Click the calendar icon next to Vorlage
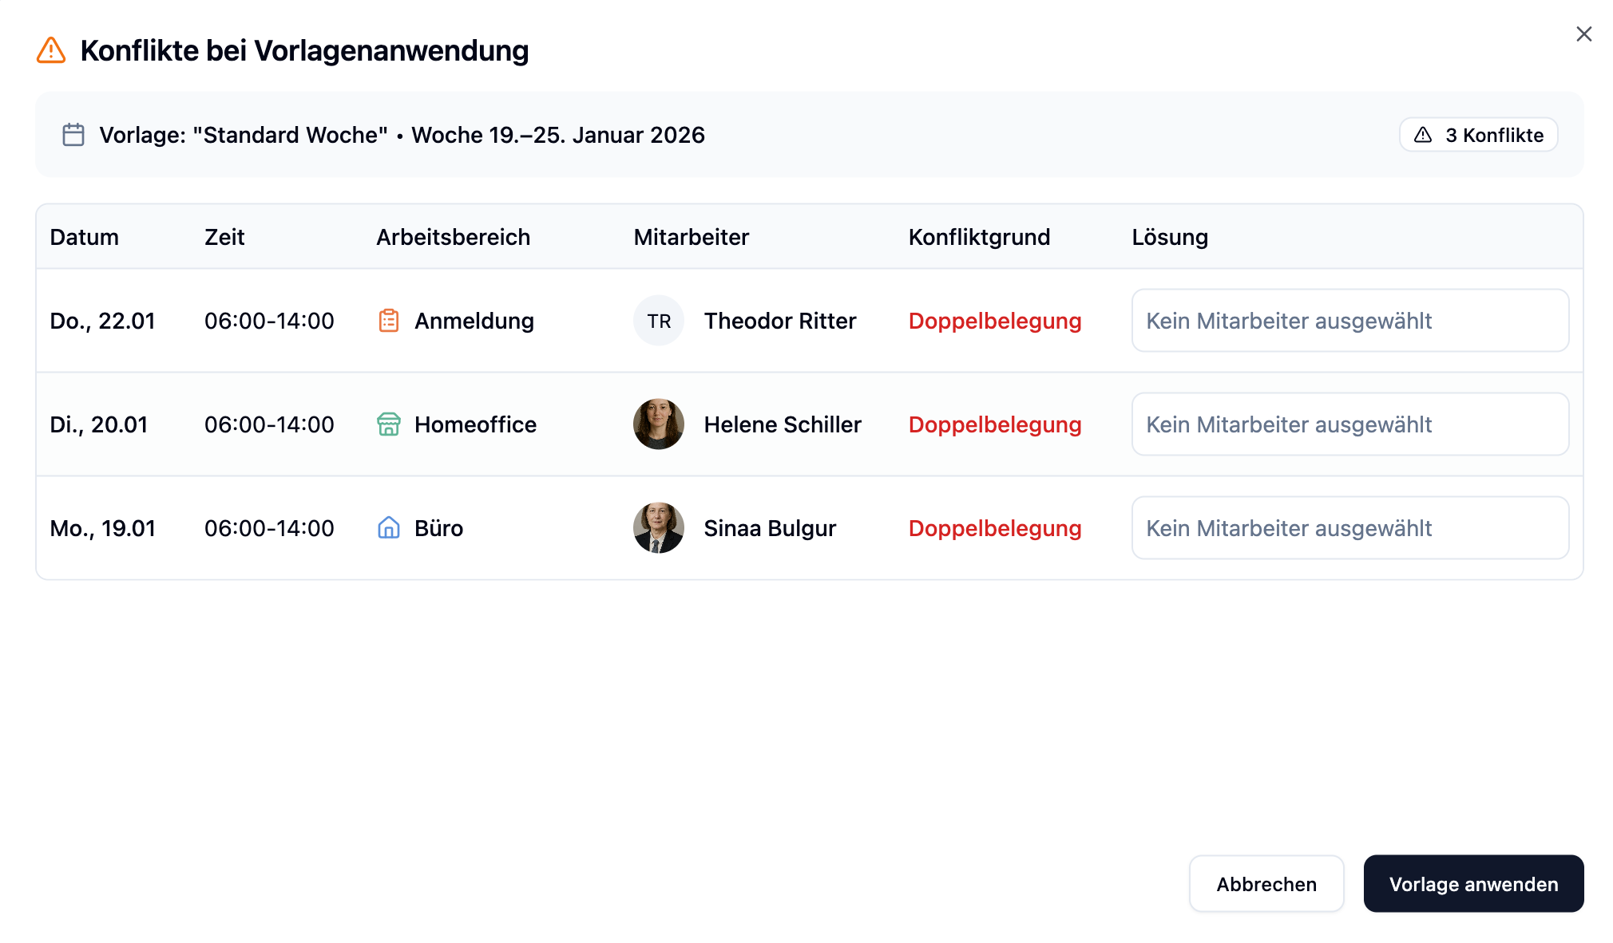This screenshot has height=943, width=1613. click(73, 135)
